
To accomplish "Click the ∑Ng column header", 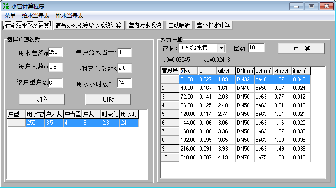I will [188, 71].
